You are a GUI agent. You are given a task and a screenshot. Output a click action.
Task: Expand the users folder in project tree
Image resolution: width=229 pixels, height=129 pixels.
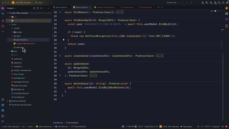pyautogui.click(x=12, y=36)
